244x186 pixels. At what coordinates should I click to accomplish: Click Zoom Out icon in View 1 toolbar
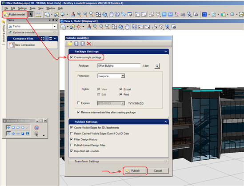click(x=101, y=27)
